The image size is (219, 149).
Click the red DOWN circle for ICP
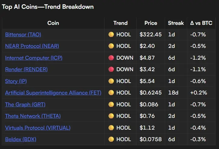[111, 58]
